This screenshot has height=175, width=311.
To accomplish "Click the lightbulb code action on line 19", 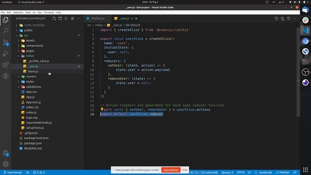I will coord(102,109).
